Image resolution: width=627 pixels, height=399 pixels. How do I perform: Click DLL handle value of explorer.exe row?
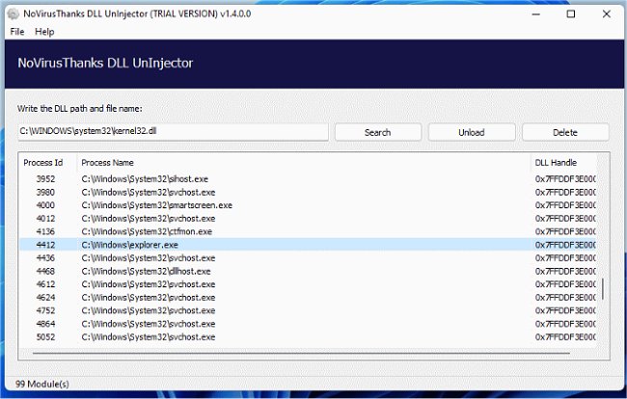click(x=565, y=245)
